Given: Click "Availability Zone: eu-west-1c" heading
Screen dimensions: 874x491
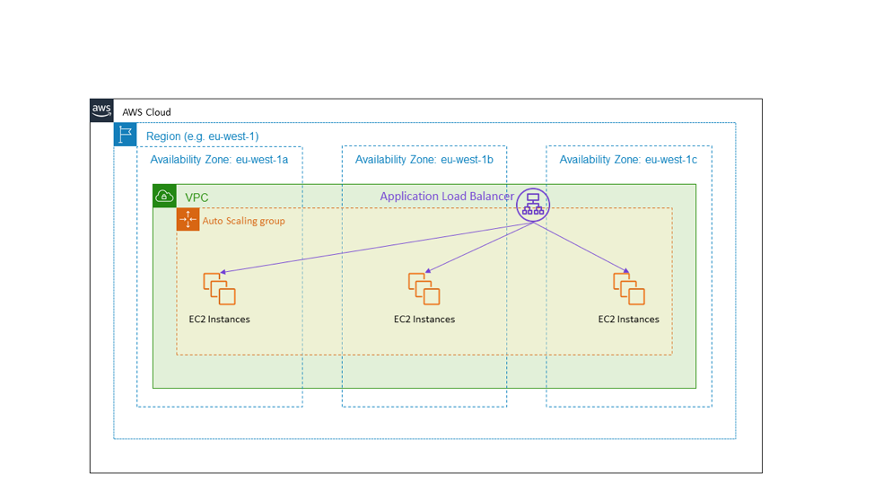Looking at the screenshot, I should (628, 160).
